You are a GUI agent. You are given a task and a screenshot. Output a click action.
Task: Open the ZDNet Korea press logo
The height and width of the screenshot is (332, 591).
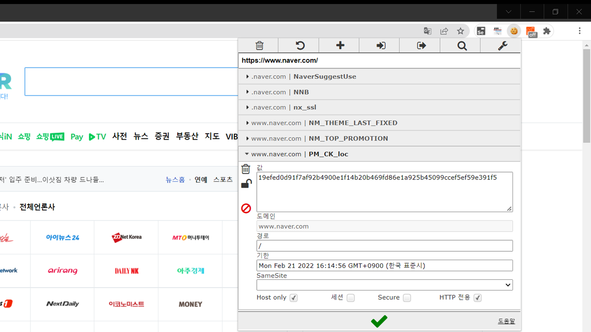click(x=127, y=237)
